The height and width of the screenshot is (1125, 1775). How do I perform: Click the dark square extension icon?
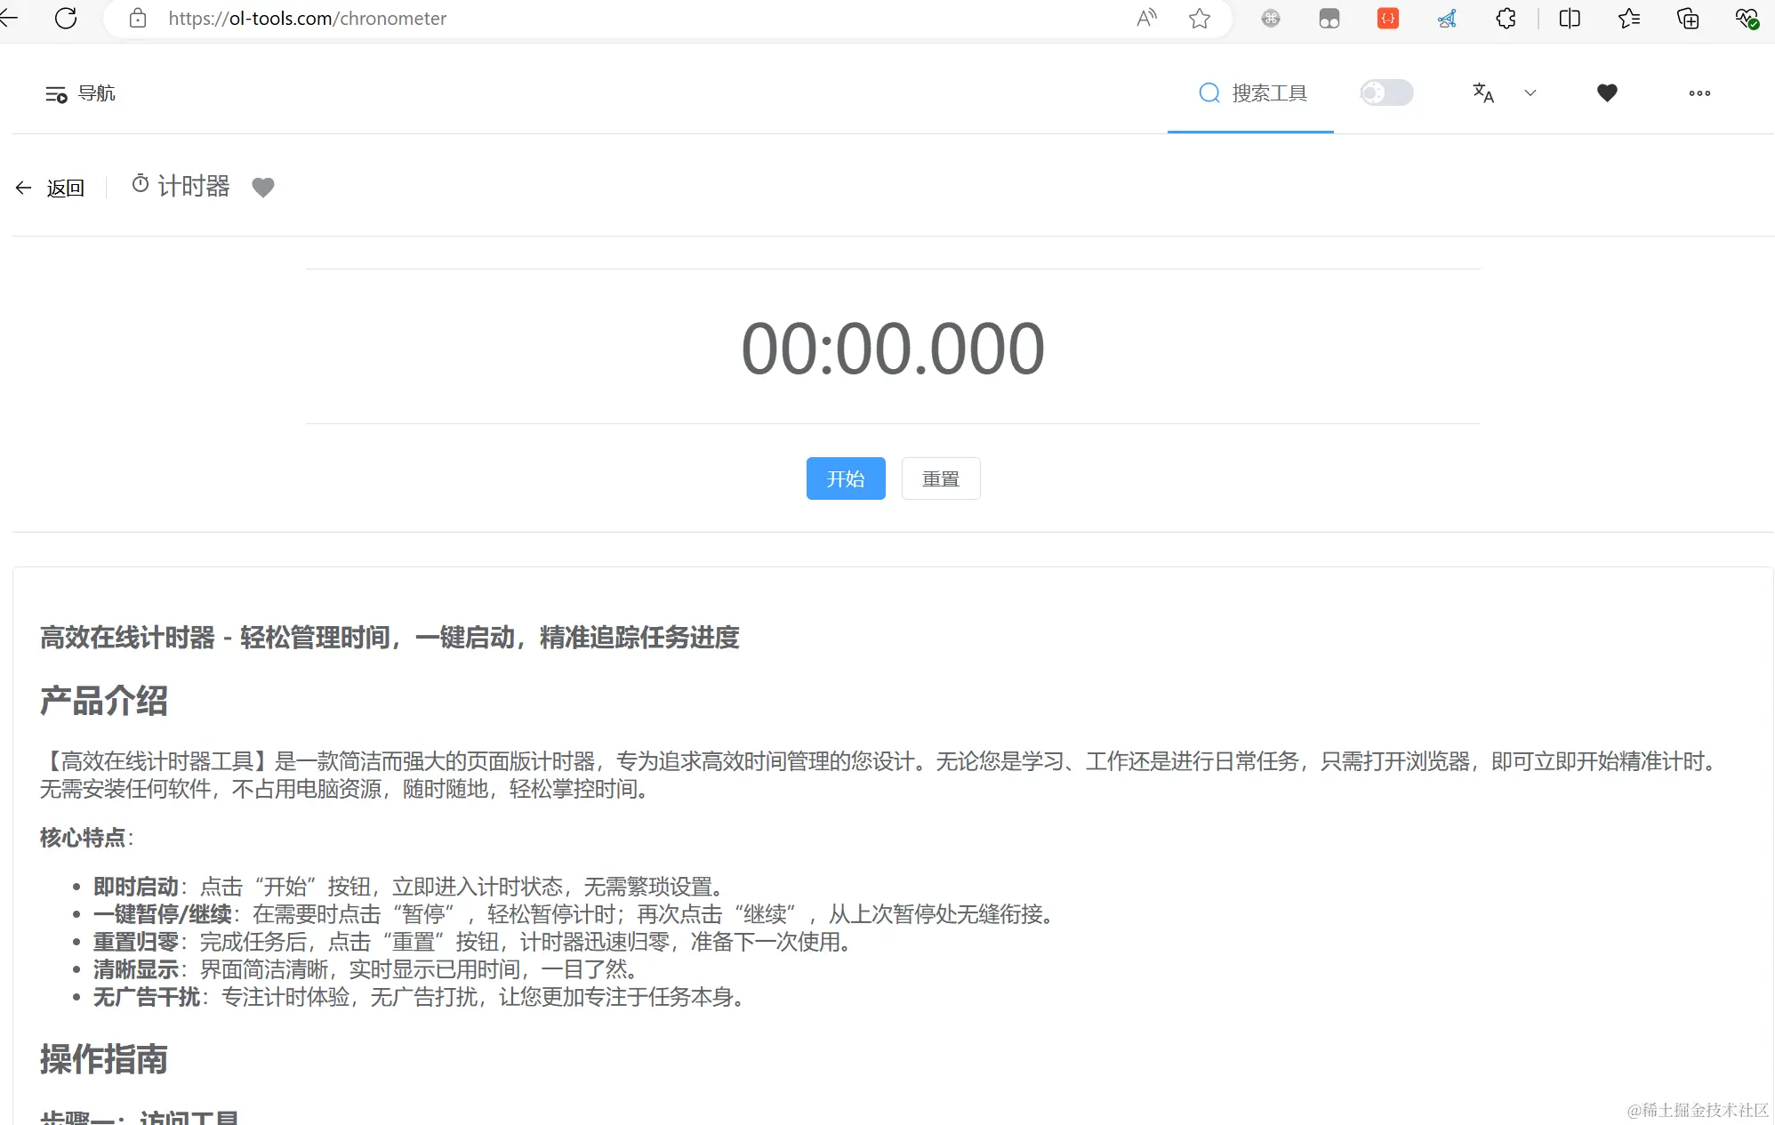[x=1329, y=19]
